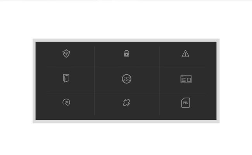Click the exclamation mark inside the triangle
Screen dimensions: 252x155
[185, 54]
